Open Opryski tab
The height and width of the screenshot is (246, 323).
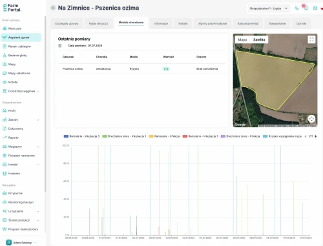click(x=301, y=23)
